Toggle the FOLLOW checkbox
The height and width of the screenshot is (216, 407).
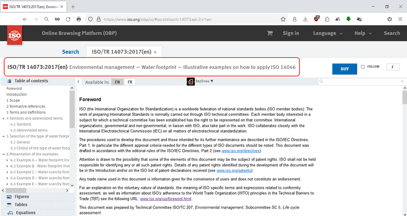coord(363,67)
